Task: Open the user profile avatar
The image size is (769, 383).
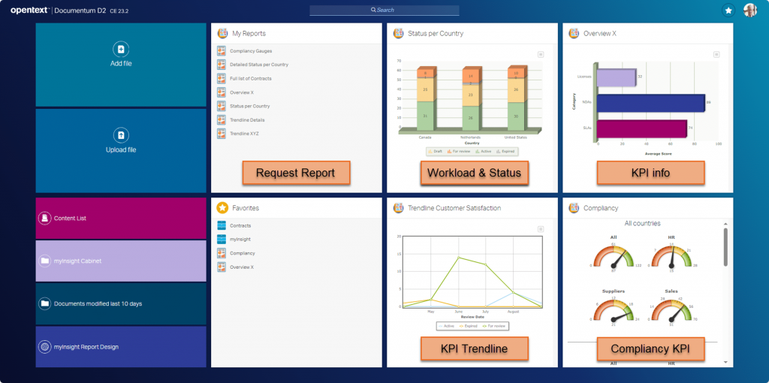Action: (750, 10)
